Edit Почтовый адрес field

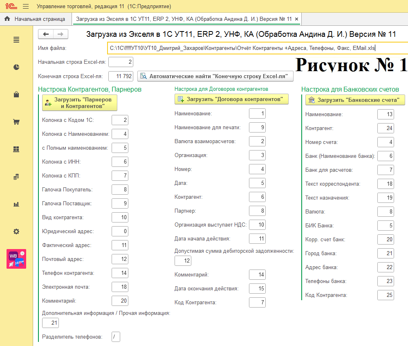[120, 259]
